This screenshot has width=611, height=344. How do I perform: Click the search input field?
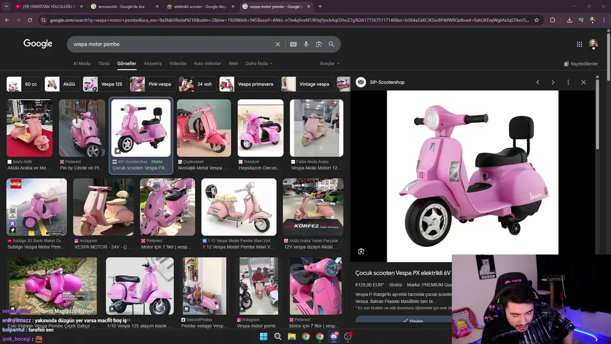[172, 44]
